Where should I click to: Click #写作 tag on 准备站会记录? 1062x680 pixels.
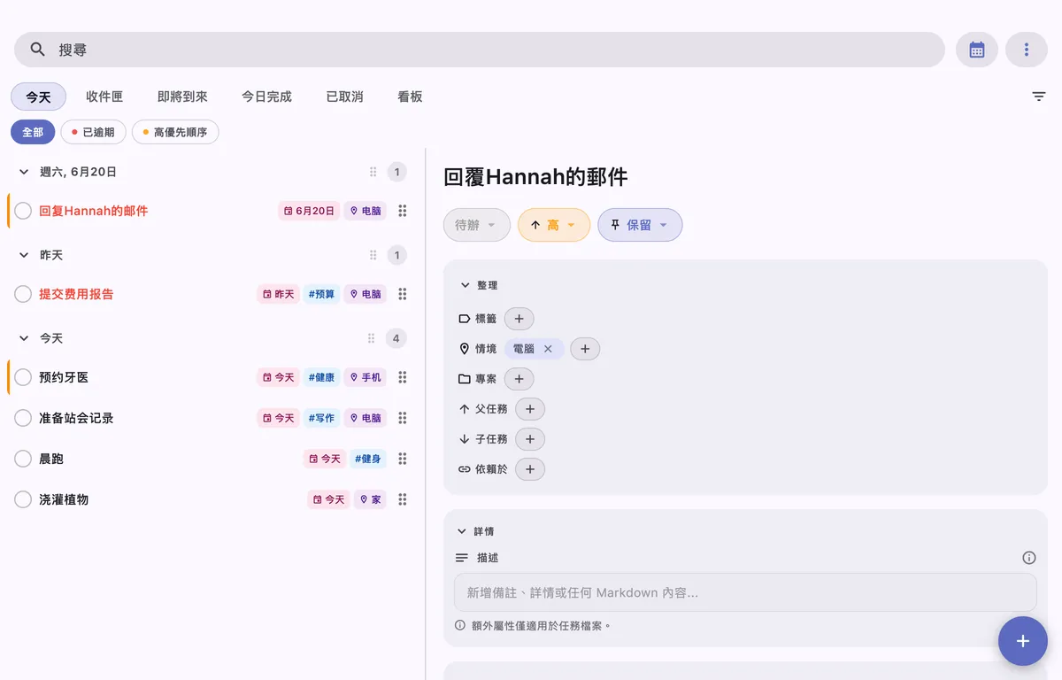pos(321,418)
